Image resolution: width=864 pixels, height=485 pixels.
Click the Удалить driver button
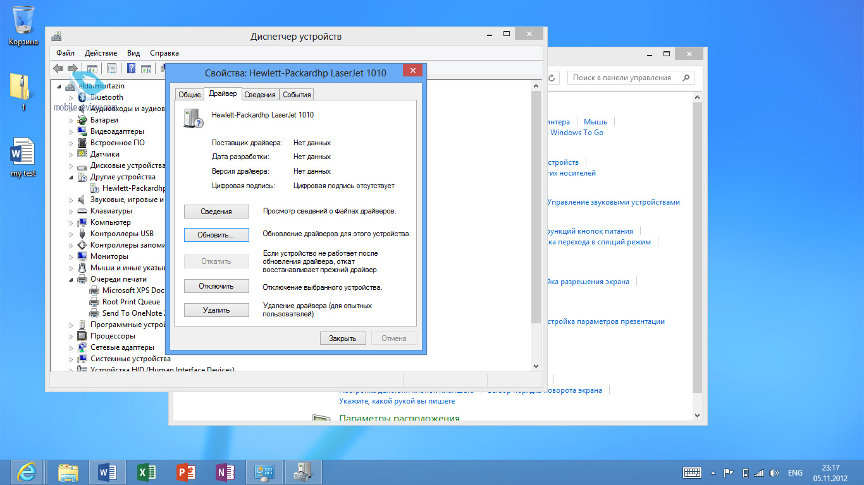point(216,310)
